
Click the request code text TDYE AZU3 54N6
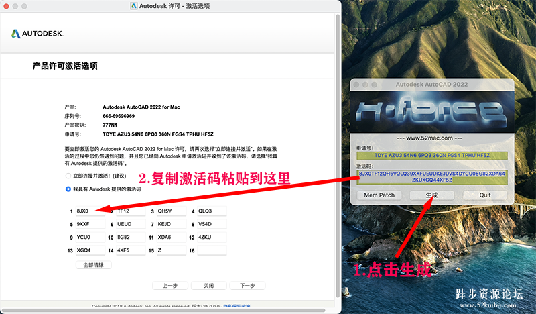pyautogui.click(x=158, y=134)
